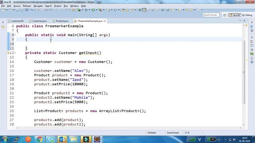
Task: Open the File menu
Action: [x=3, y=6]
